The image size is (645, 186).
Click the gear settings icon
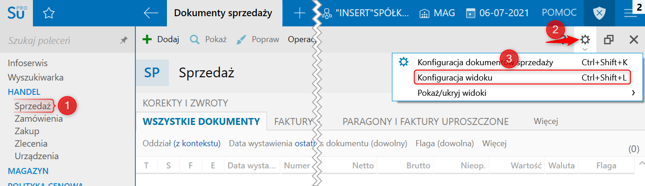pos(585,40)
